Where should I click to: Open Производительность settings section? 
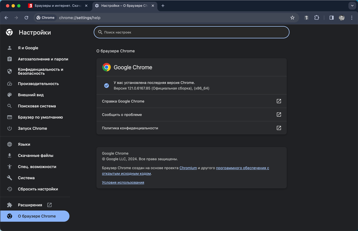click(x=38, y=84)
